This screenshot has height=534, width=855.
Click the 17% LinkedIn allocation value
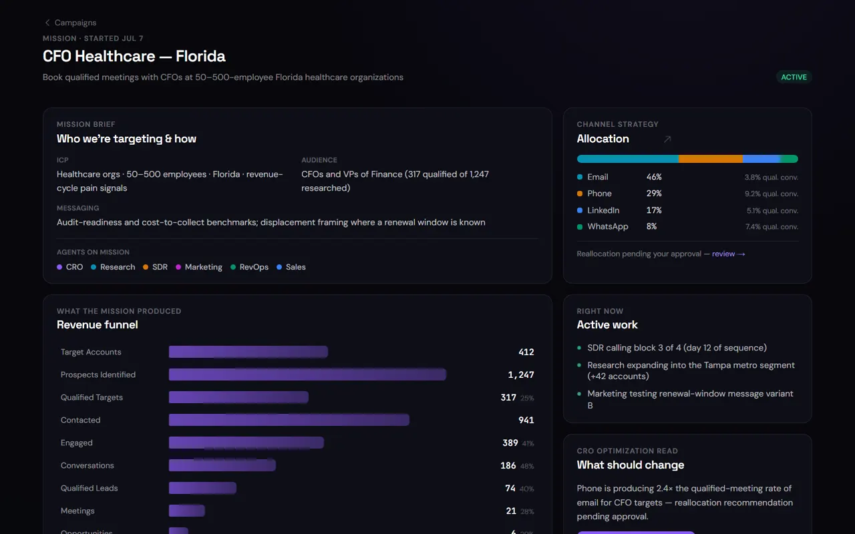point(654,210)
